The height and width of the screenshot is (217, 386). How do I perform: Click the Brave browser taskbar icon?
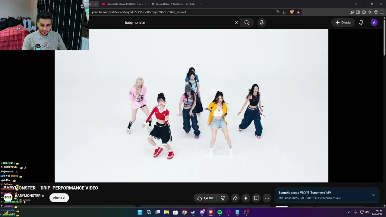tap(211, 212)
